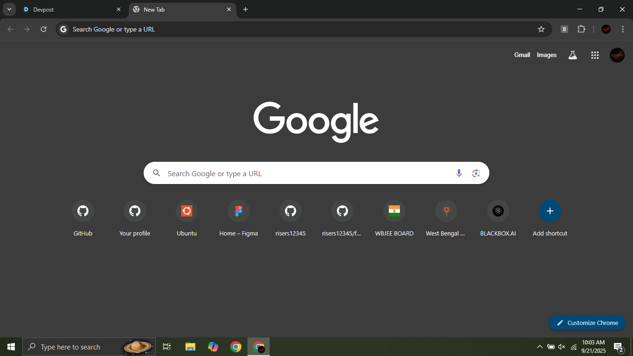Click the taskbar search box
This screenshot has height=356, width=633.
point(89,347)
